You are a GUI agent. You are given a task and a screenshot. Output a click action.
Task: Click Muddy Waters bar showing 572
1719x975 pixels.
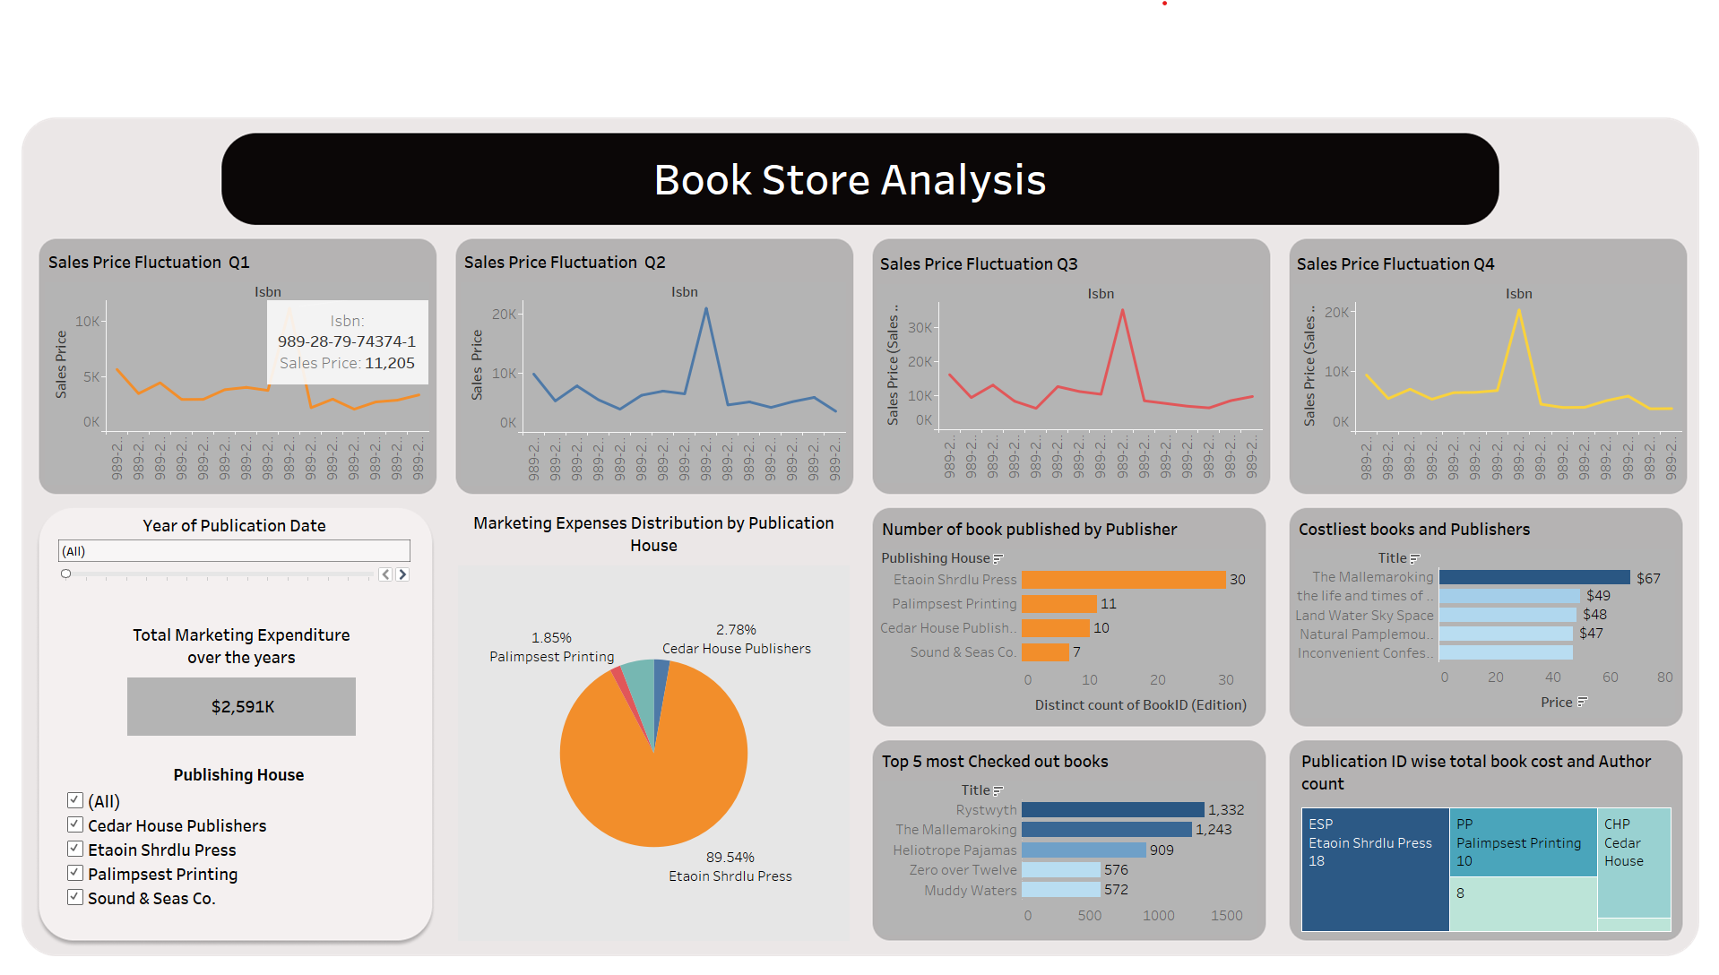tap(1061, 890)
